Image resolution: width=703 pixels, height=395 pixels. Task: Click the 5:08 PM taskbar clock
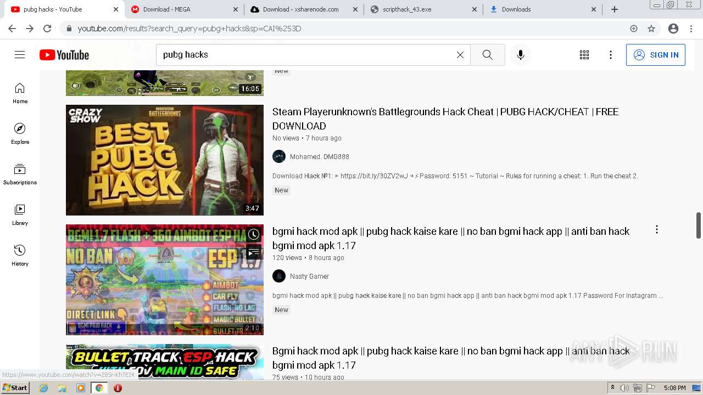(674, 388)
